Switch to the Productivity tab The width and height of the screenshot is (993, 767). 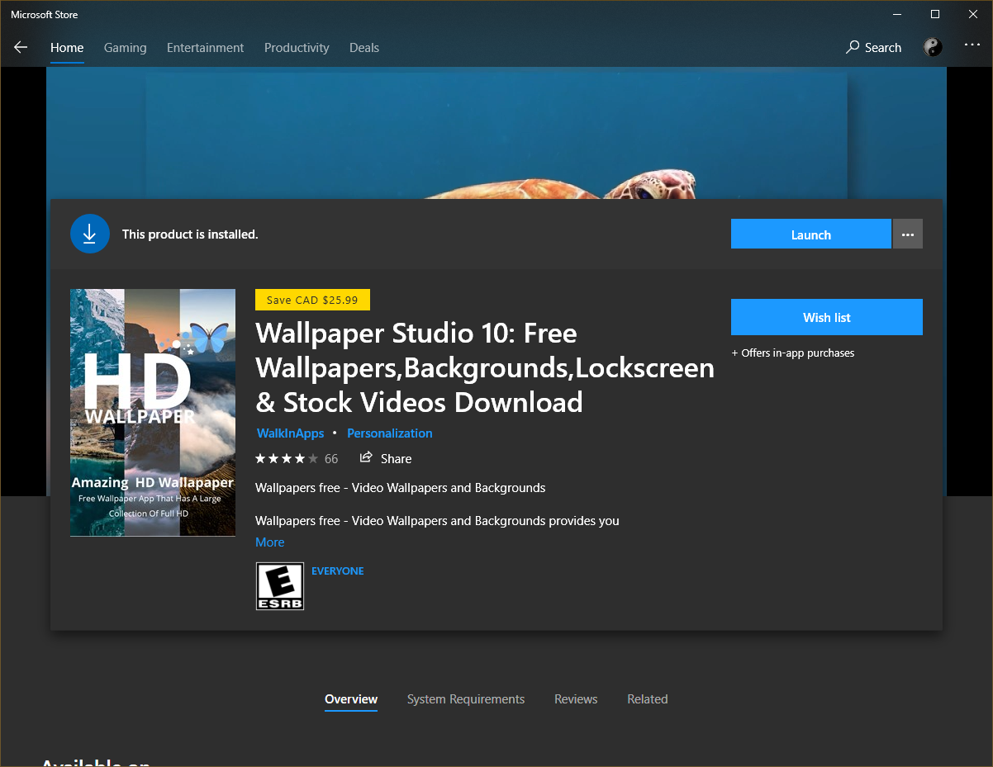[x=297, y=48]
